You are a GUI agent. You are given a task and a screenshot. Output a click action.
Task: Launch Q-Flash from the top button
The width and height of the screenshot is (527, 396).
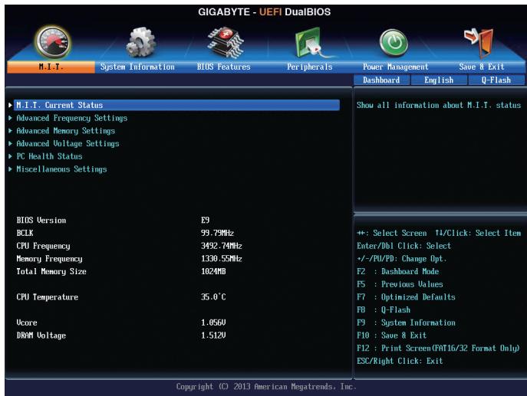point(496,80)
